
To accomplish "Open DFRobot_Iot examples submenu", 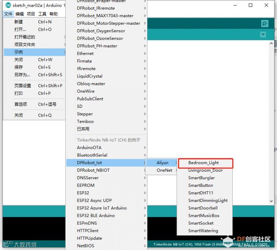I will tap(106, 163).
